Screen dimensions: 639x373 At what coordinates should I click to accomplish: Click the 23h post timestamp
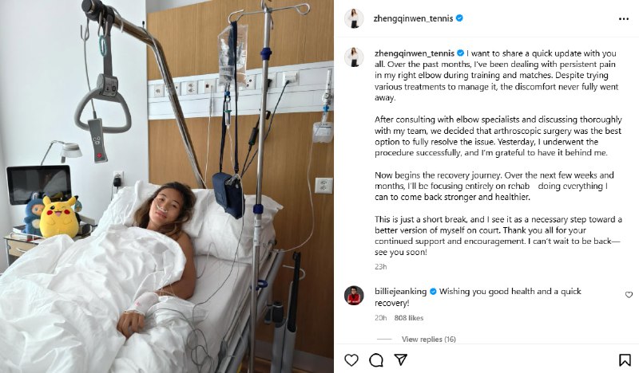381,267
